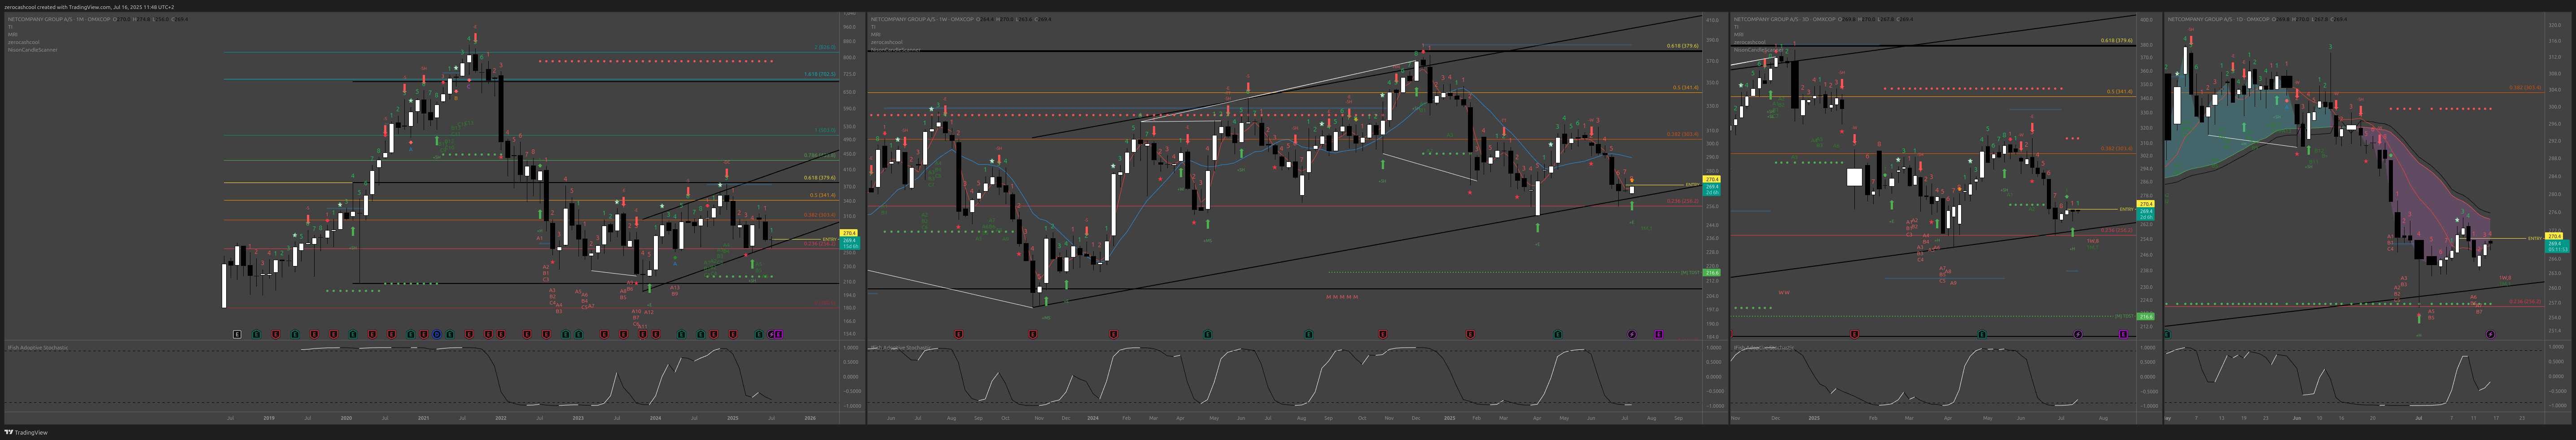
Task: Click the green 216.6 price label on weekly chart
Action: [x=1711, y=273]
